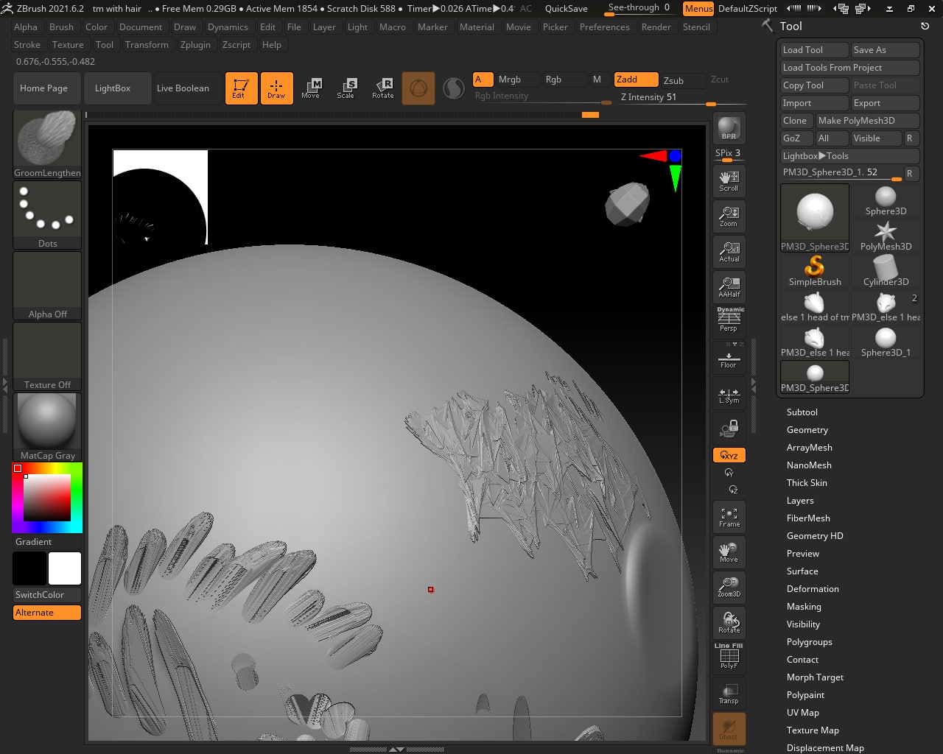This screenshot has height=754, width=943.
Task: Click the BPR render icon
Action: point(729,128)
